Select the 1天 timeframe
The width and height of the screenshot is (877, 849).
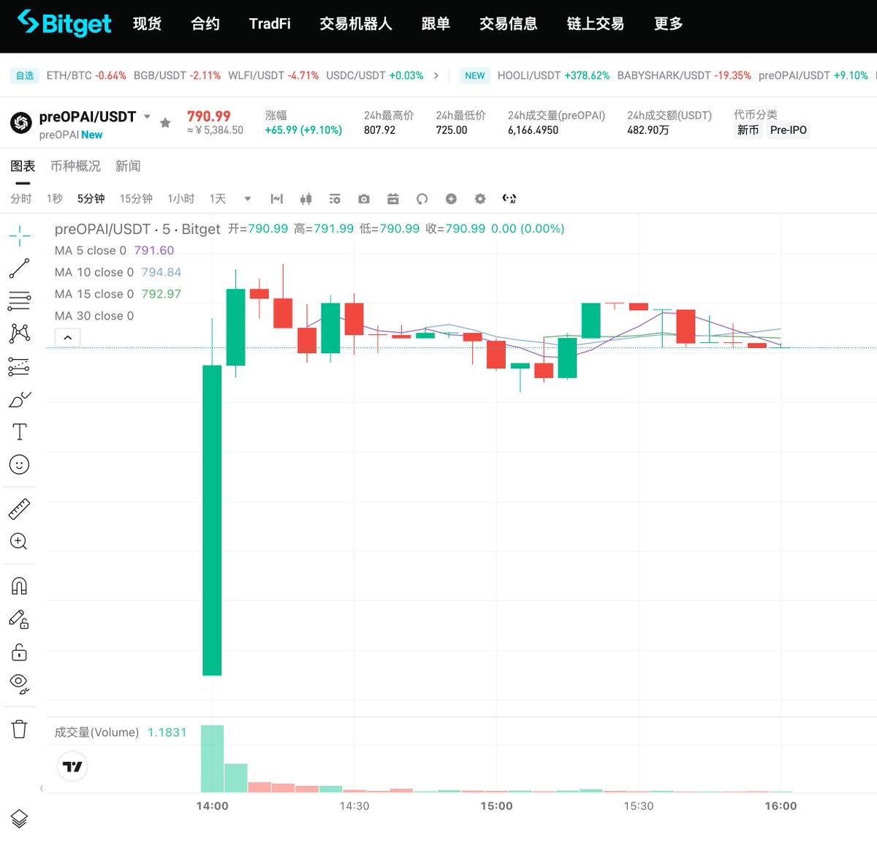tap(218, 199)
